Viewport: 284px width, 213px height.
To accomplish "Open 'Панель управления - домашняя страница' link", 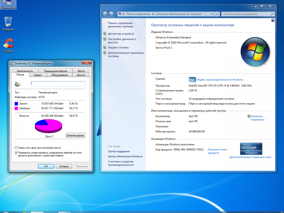I will [121, 24].
